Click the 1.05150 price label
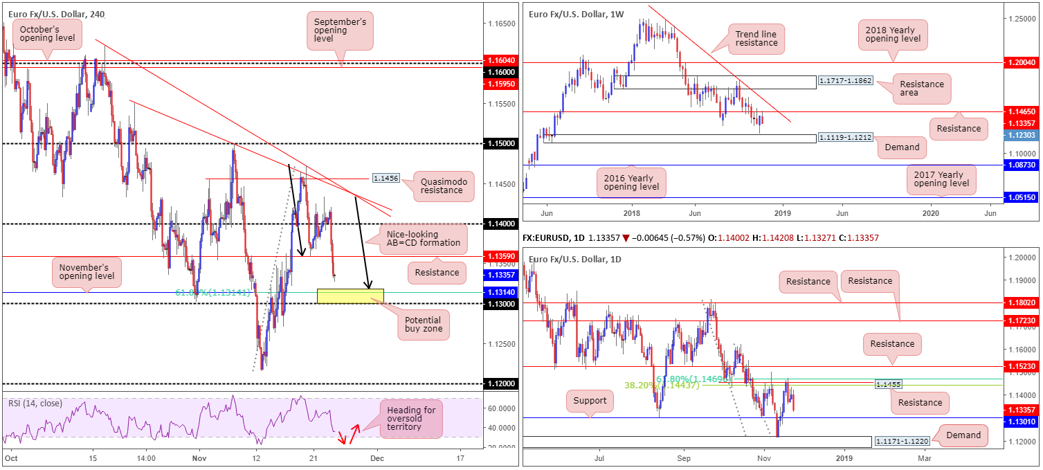Image resolution: width=1043 pixels, height=470 pixels. (1021, 198)
